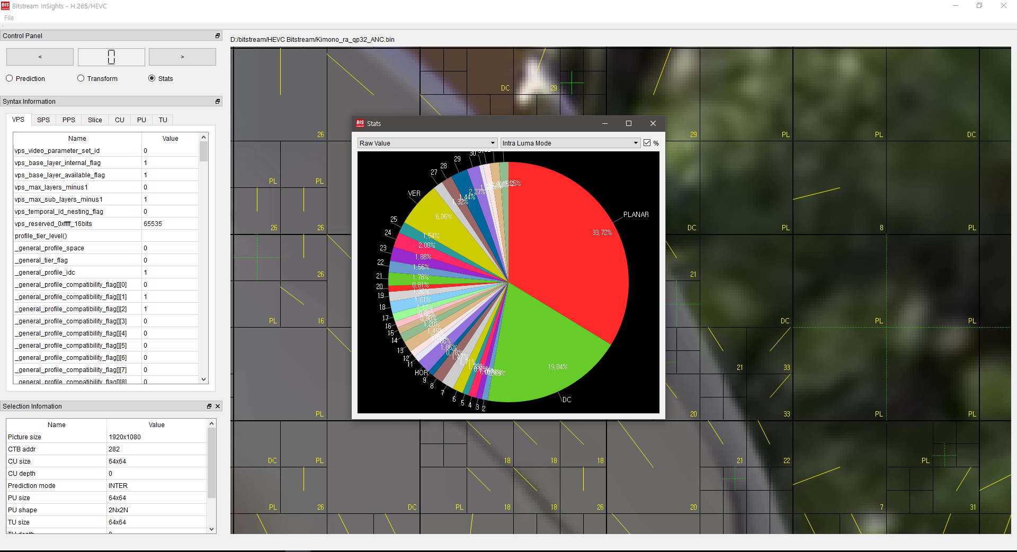The height and width of the screenshot is (552, 1017).
Task: Click the bitstream file path label
Action: pyautogui.click(x=313, y=40)
